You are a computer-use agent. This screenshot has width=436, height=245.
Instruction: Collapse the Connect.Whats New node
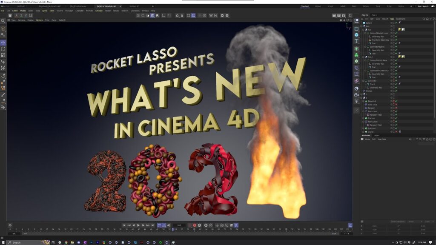tap(365, 60)
